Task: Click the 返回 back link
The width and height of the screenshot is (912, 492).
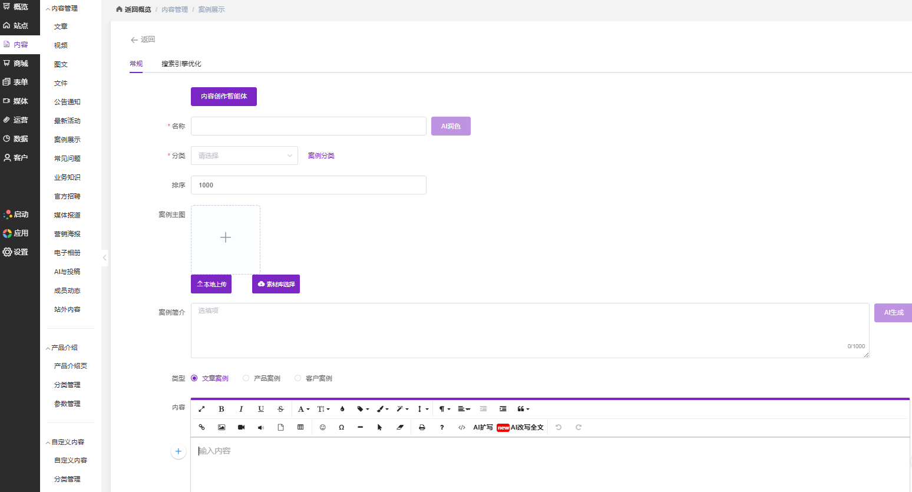Action: [x=143, y=39]
